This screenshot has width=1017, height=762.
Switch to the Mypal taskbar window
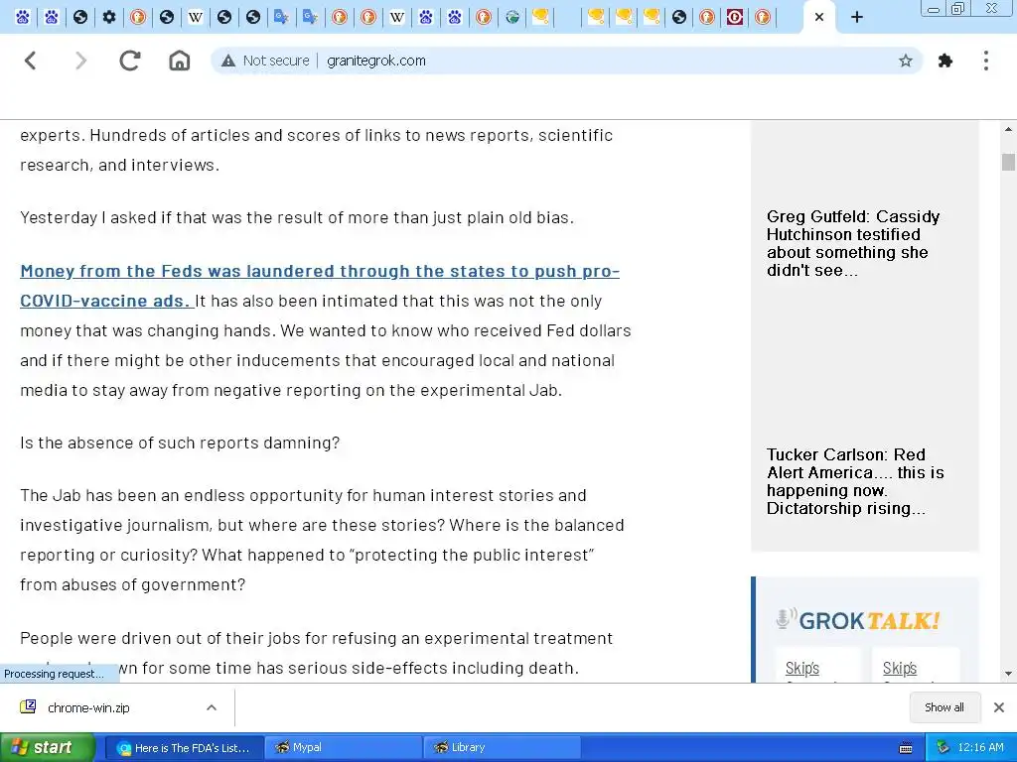click(x=344, y=748)
